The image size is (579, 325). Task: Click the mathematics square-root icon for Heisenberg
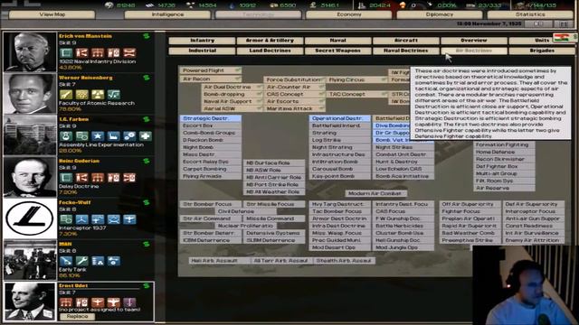point(114,94)
